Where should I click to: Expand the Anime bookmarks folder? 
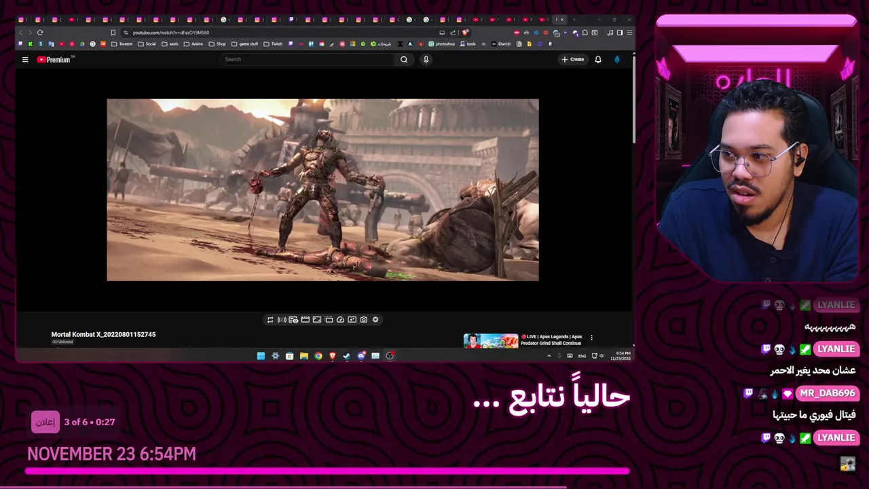click(193, 44)
